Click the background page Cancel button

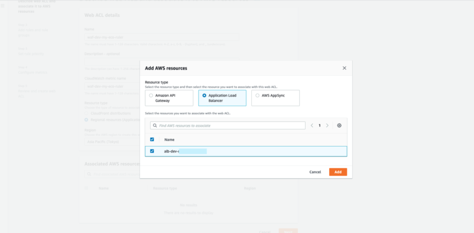click(x=264, y=232)
